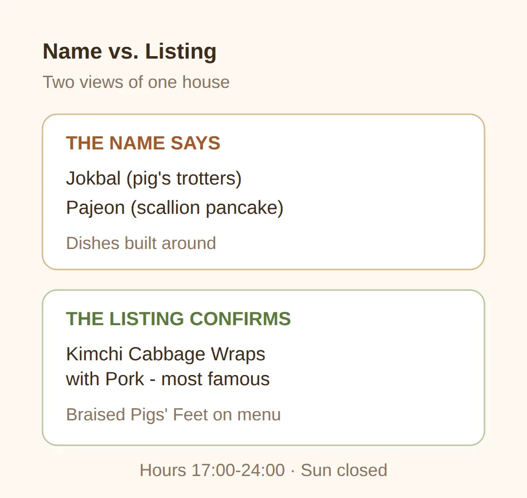Click the "THE LISTING CONFIRMS" green heading

coord(179,319)
